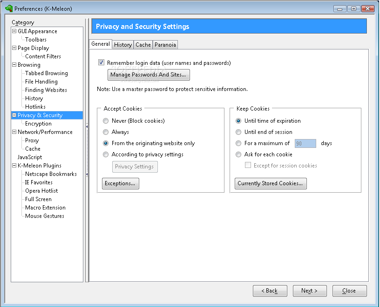Collapse the Network/Performance tree node
The width and height of the screenshot is (380, 307).
14,132
